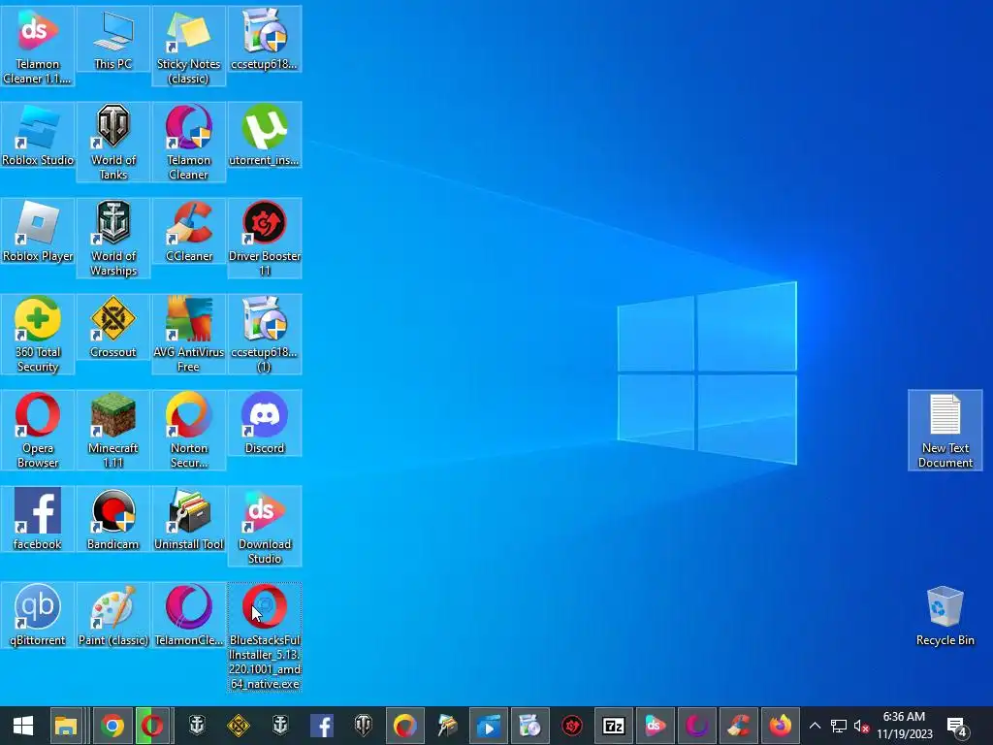This screenshot has width=993, height=745.
Task: Open Norton from the taskbar
Action: 404,726
